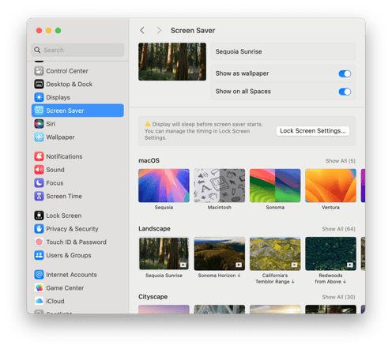Select the Macintosh screen saver thumbnail
Image resolution: width=392 pixels, height=349 pixels.
point(220,186)
